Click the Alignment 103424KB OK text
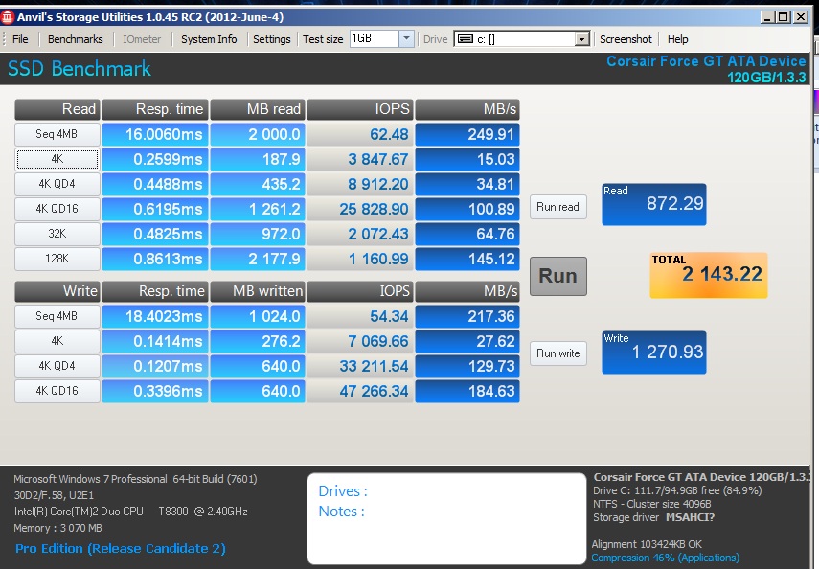This screenshot has height=569, width=819. coord(647,544)
